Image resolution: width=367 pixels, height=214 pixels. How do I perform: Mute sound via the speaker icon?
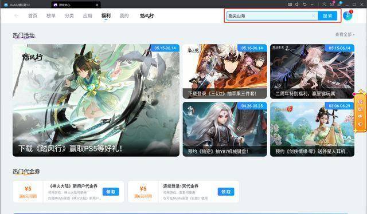click(x=297, y=4)
